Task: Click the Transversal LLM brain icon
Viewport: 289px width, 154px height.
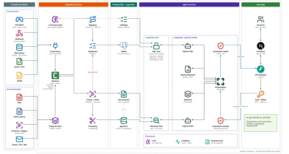Action: tap(148, 142)
